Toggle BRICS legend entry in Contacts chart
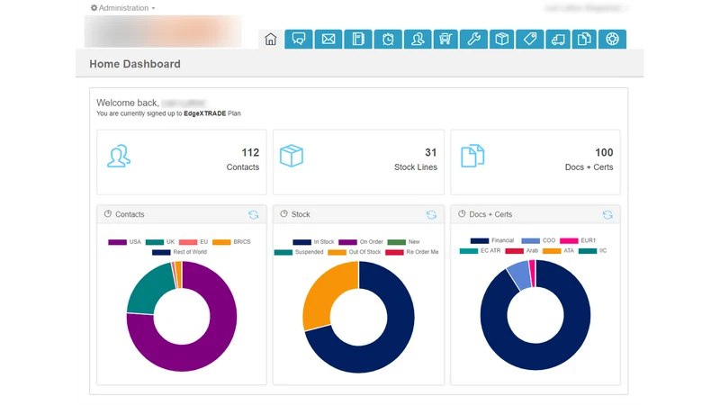720x405 pixels. pos(231,242)
